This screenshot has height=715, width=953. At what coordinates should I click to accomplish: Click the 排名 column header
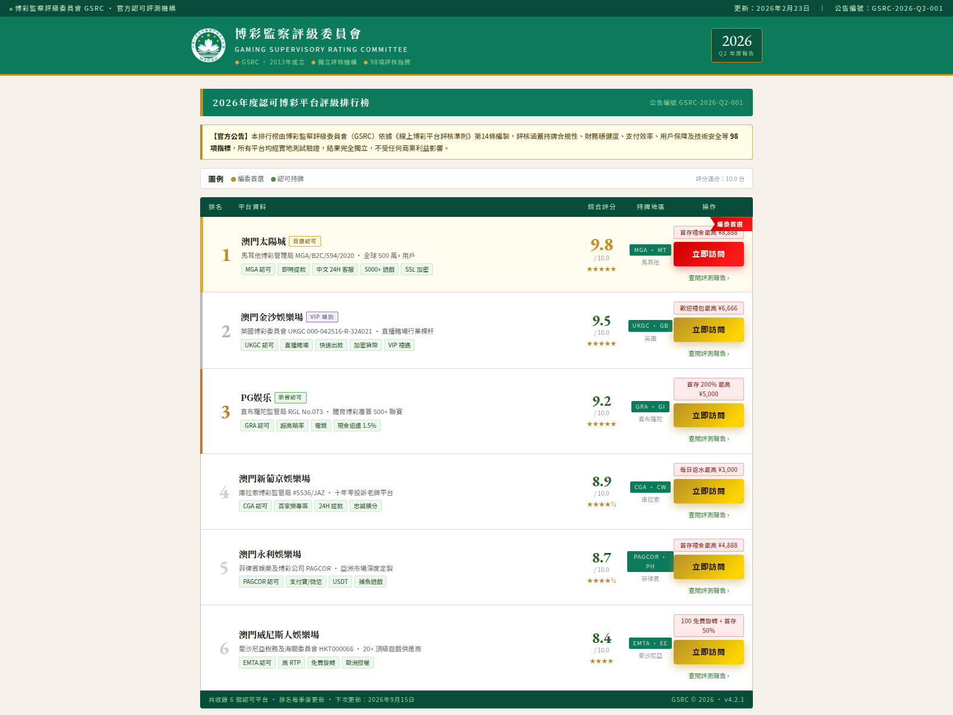[x=215, y=207]
